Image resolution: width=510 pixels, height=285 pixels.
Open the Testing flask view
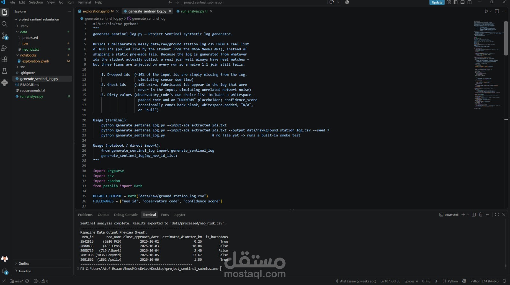coord(4,71)
